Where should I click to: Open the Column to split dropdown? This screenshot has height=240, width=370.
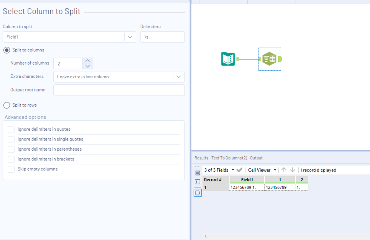point(130,37)
